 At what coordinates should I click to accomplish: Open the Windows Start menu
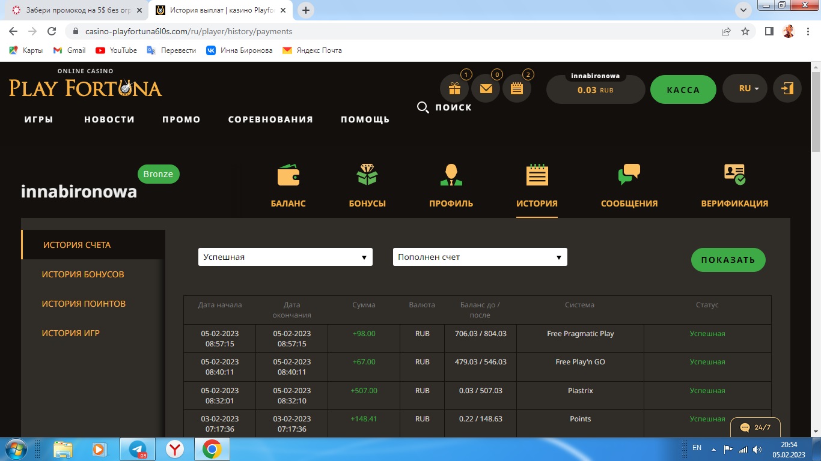pos(15,449)
